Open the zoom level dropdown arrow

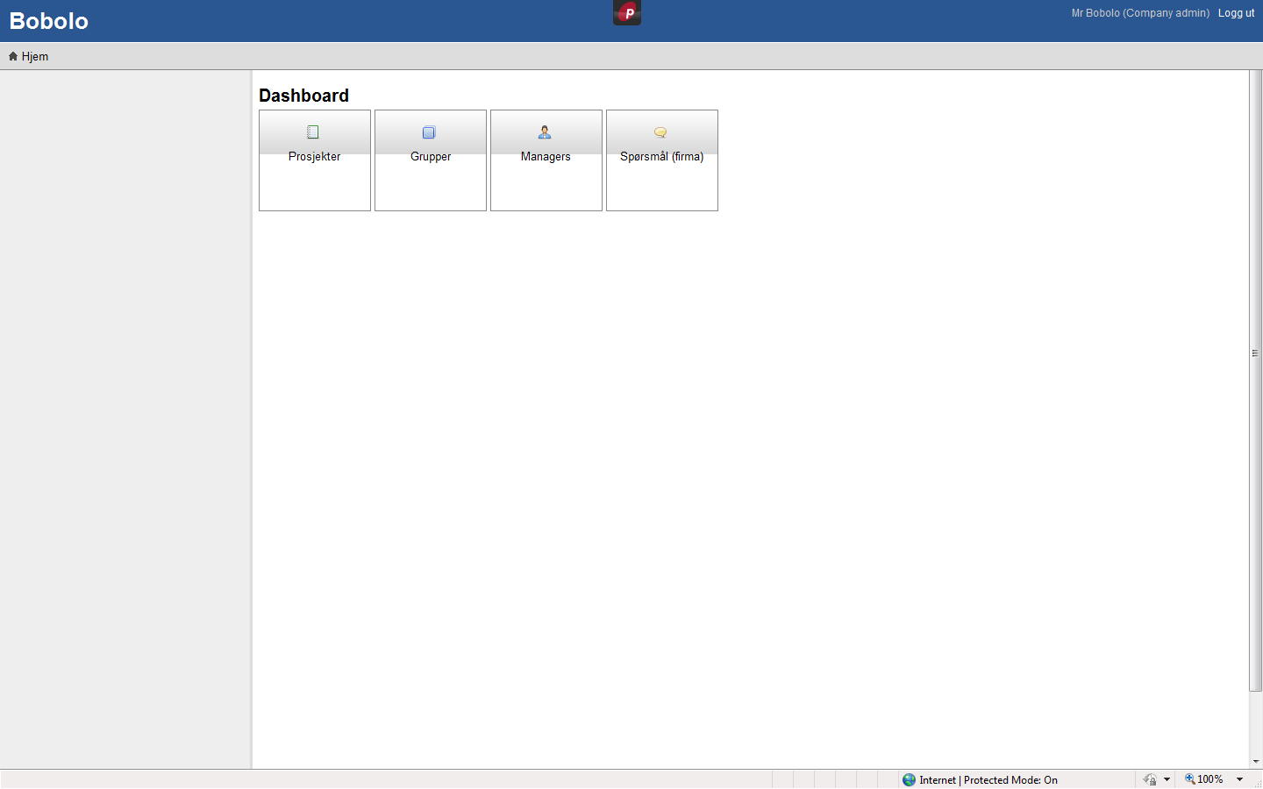tap(1240, 779)
